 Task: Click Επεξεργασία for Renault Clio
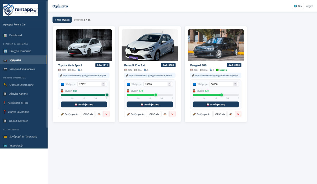pyautogui.click(x=136, y=114)
